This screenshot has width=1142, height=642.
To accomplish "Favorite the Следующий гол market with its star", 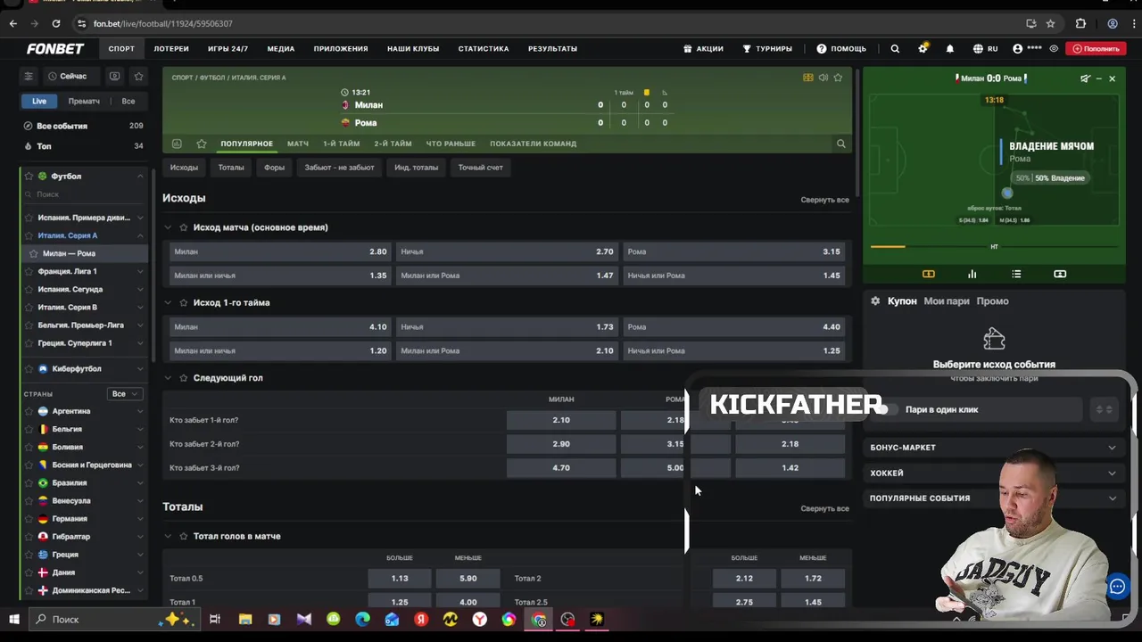I will tap(183, 378).
